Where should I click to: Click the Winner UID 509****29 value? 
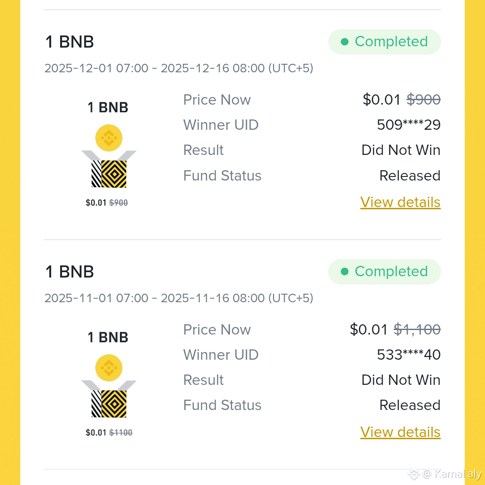tap(409, 125)
